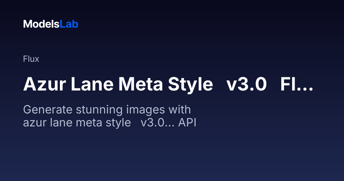The height and width of the screenshot is (181, 344).
Task: Select the Flux category label
Action: (31, 59)
